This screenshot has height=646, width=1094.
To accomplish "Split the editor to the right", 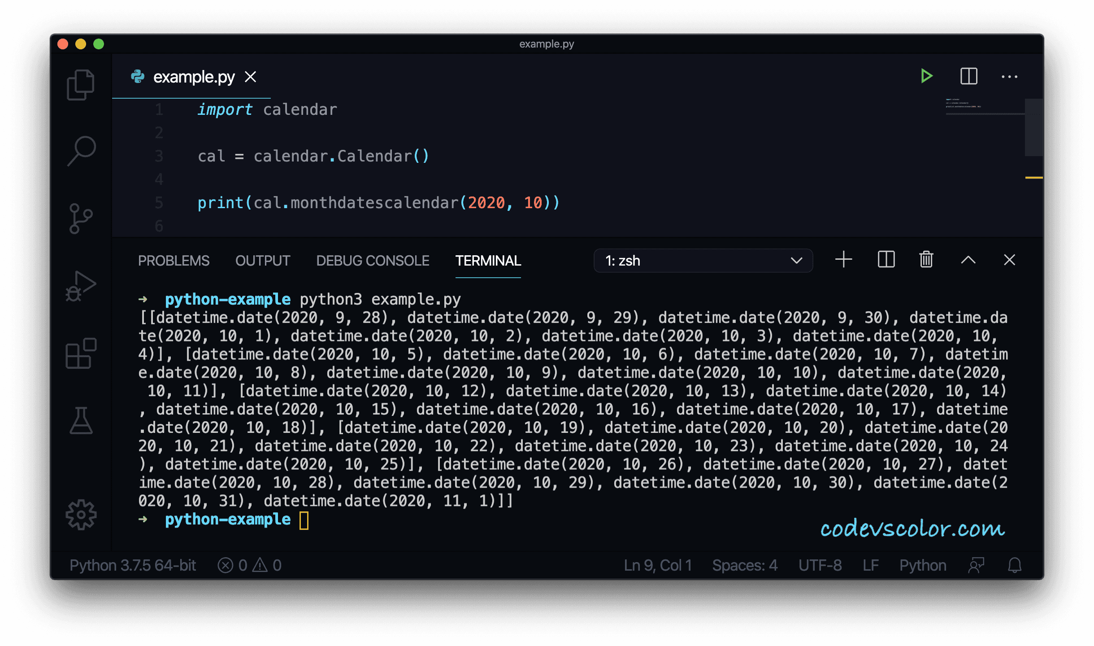I will click(x=968, y=76).
